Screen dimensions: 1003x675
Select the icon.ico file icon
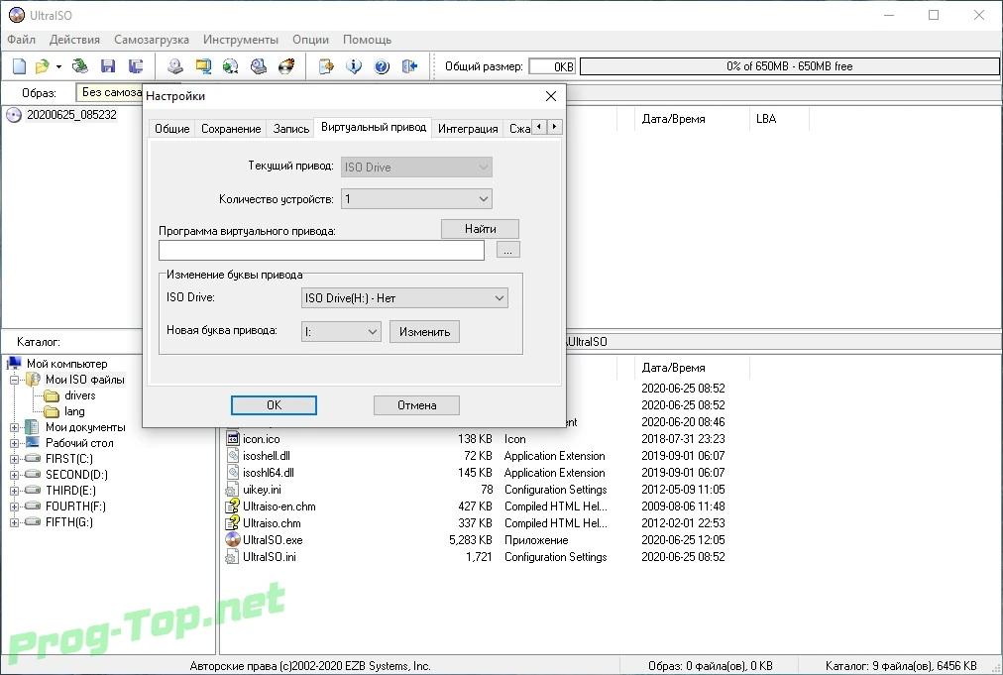[233, 439]
